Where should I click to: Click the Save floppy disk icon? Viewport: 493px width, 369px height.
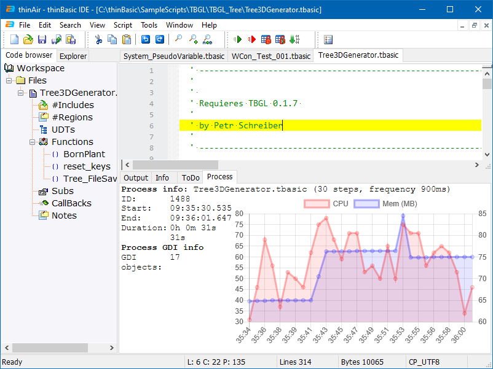[42, 40]
